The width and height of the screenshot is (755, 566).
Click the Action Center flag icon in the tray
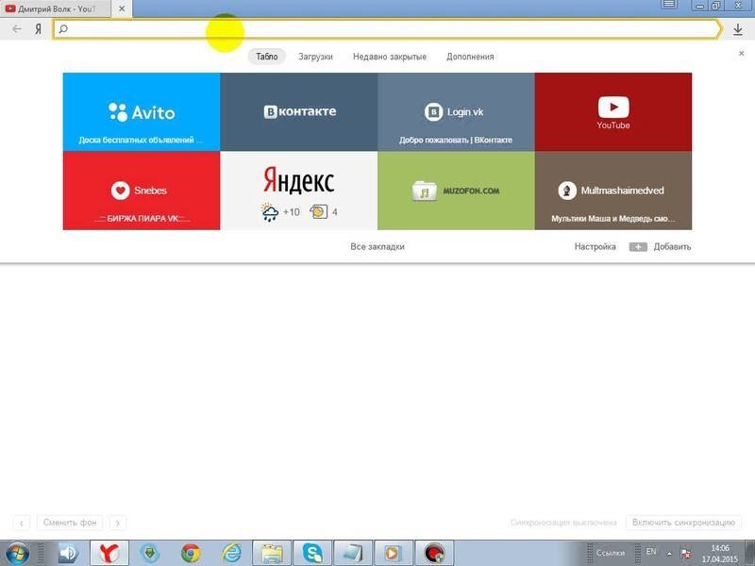pyautogui.click(x=686, y=554)
